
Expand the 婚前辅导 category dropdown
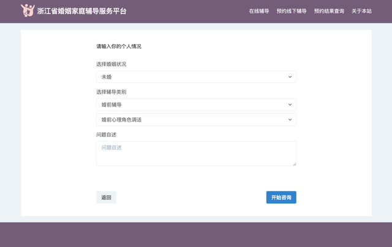[196, 105]
